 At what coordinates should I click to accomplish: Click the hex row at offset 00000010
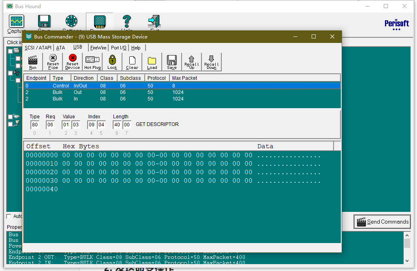tap(173, 164)
